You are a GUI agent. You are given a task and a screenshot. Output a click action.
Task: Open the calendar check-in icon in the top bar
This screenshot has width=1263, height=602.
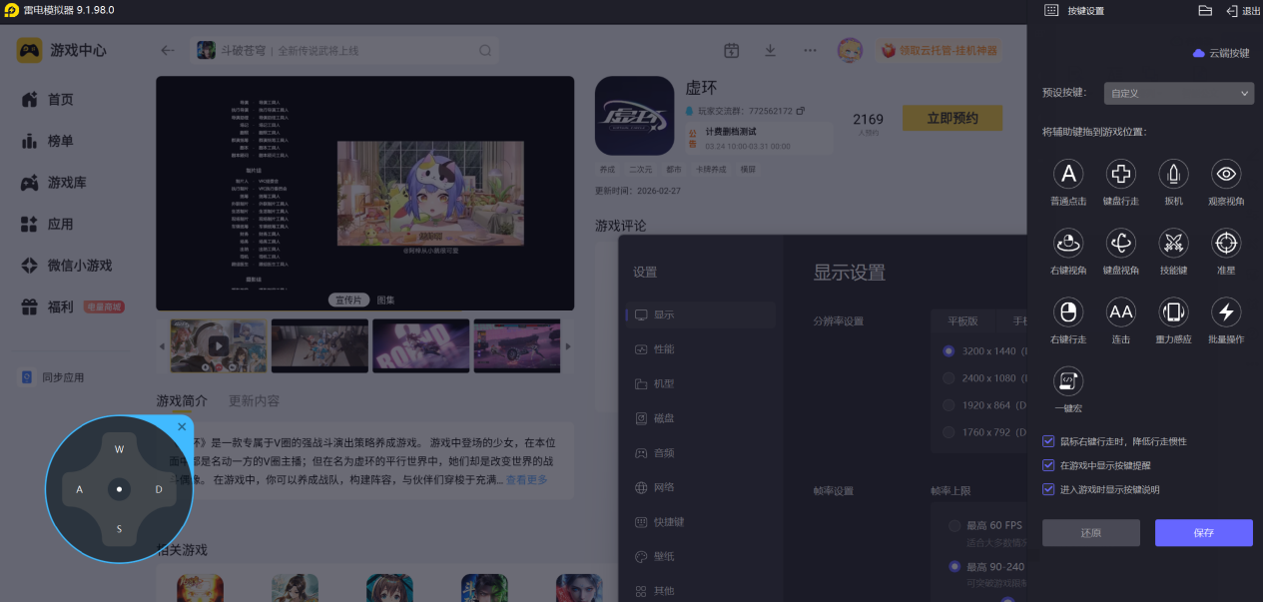pyautogui.click(x=731, y=50)
